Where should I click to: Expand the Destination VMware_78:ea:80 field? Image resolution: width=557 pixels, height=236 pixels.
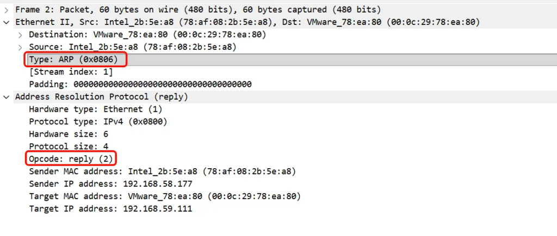click(20, 35)
